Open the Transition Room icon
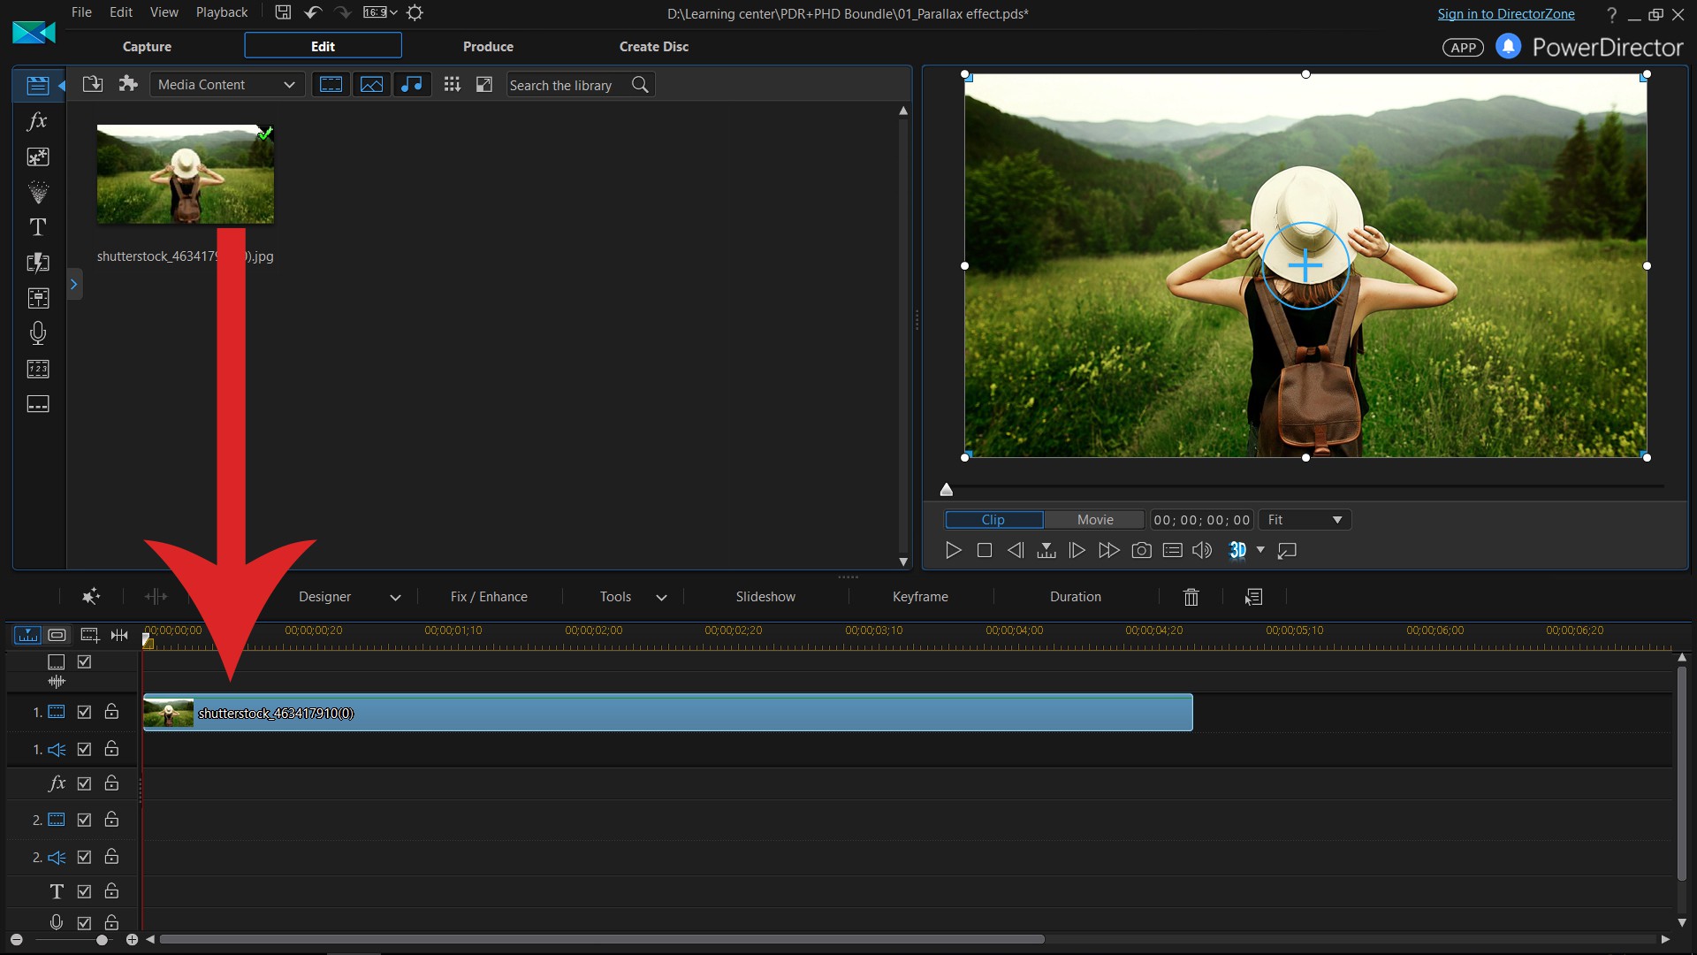This screenshot has height=955, width=1697. (x=38, y=263)
